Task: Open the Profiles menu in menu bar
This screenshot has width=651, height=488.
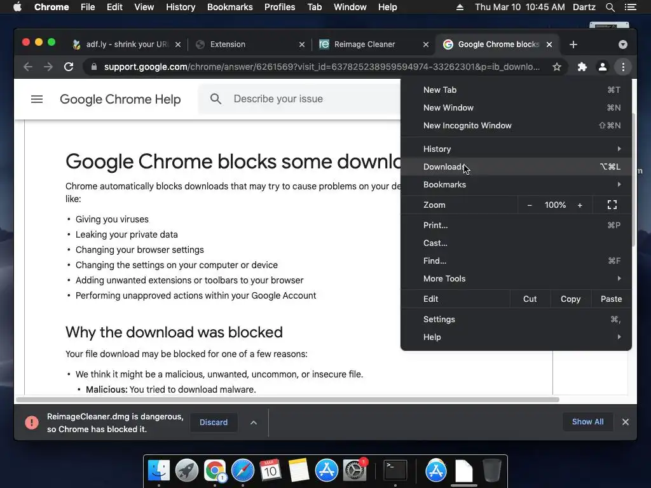Action: coord(280,7)
